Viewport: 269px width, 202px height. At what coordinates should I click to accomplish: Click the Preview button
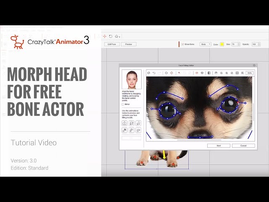point(129,44)
